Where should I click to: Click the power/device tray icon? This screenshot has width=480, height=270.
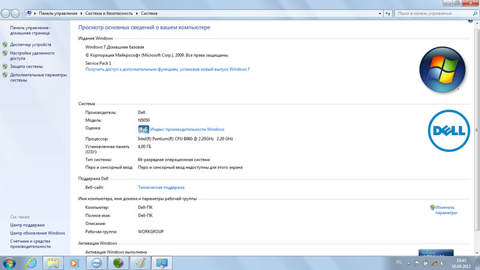(426, 263)
